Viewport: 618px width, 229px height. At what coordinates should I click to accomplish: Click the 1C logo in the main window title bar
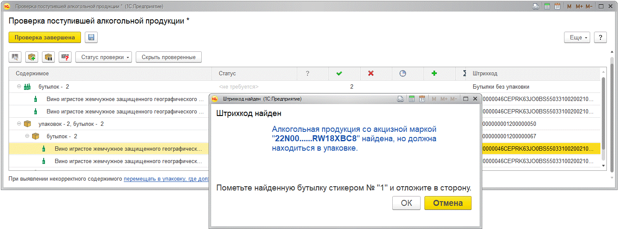point(7,6)
